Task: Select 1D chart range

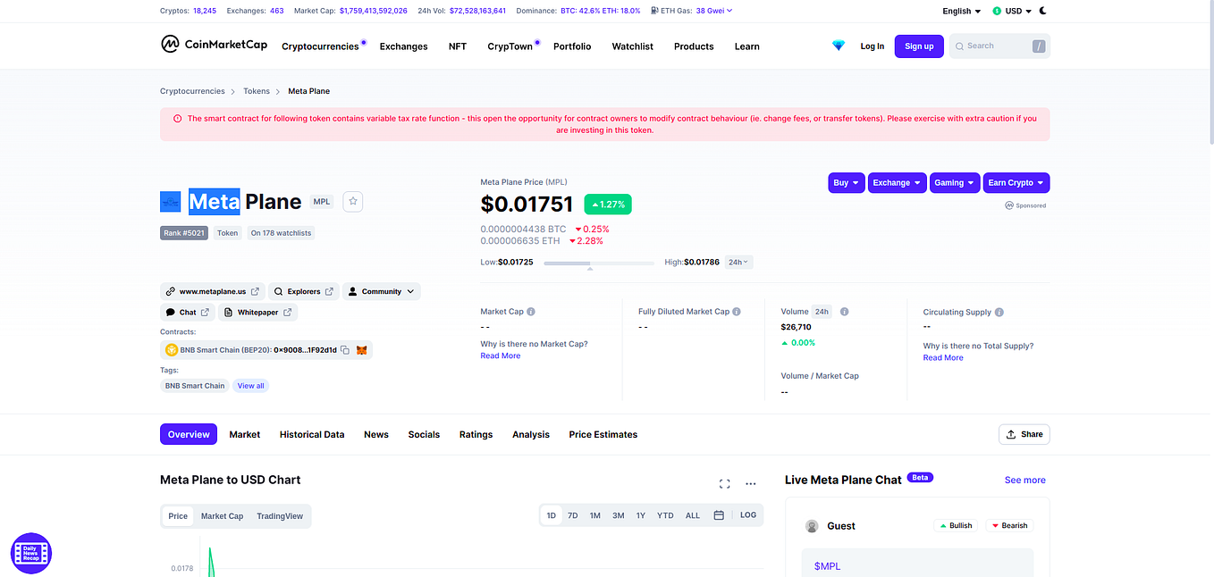Action: [552, 515]
